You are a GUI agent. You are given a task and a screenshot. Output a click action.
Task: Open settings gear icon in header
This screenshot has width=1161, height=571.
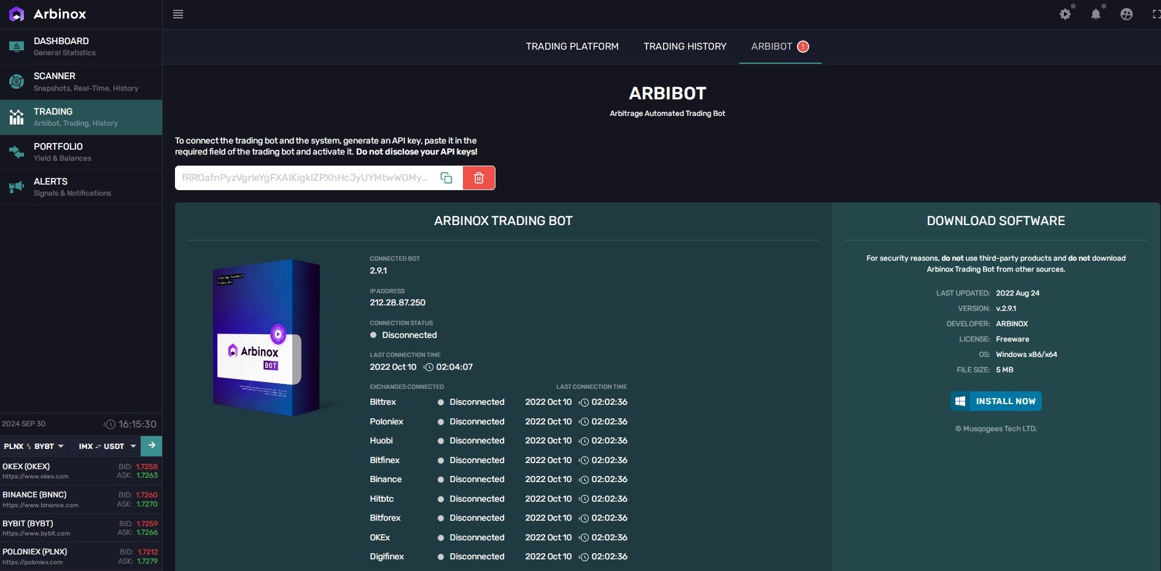[1065, 14]
